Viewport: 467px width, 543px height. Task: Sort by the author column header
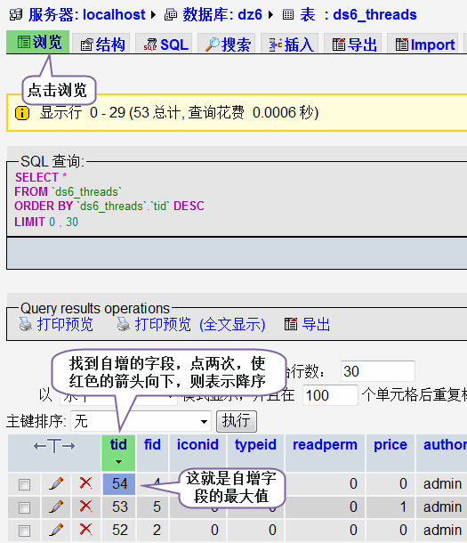(445, 445)
